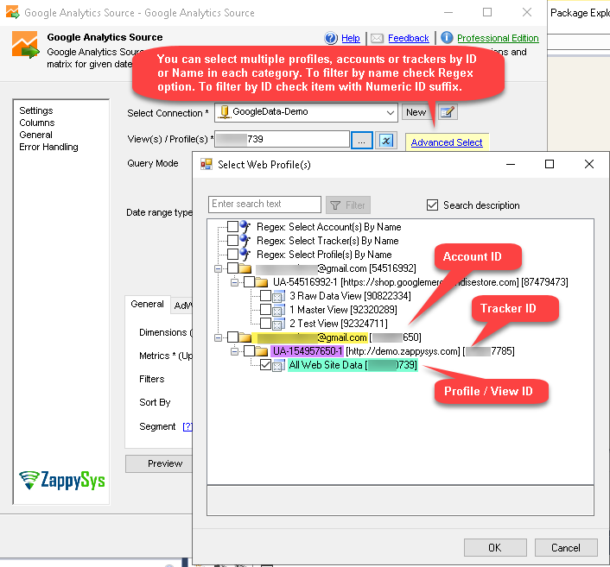610x567 pixels.
Task: Open Settings in the left panel
Action: 36,110
